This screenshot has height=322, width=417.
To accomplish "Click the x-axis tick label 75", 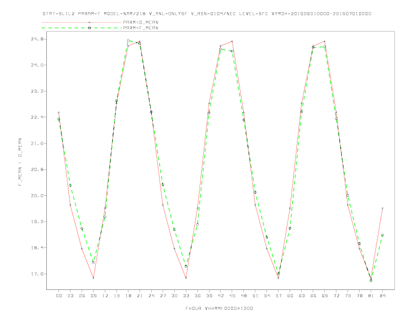I will 348,296.
